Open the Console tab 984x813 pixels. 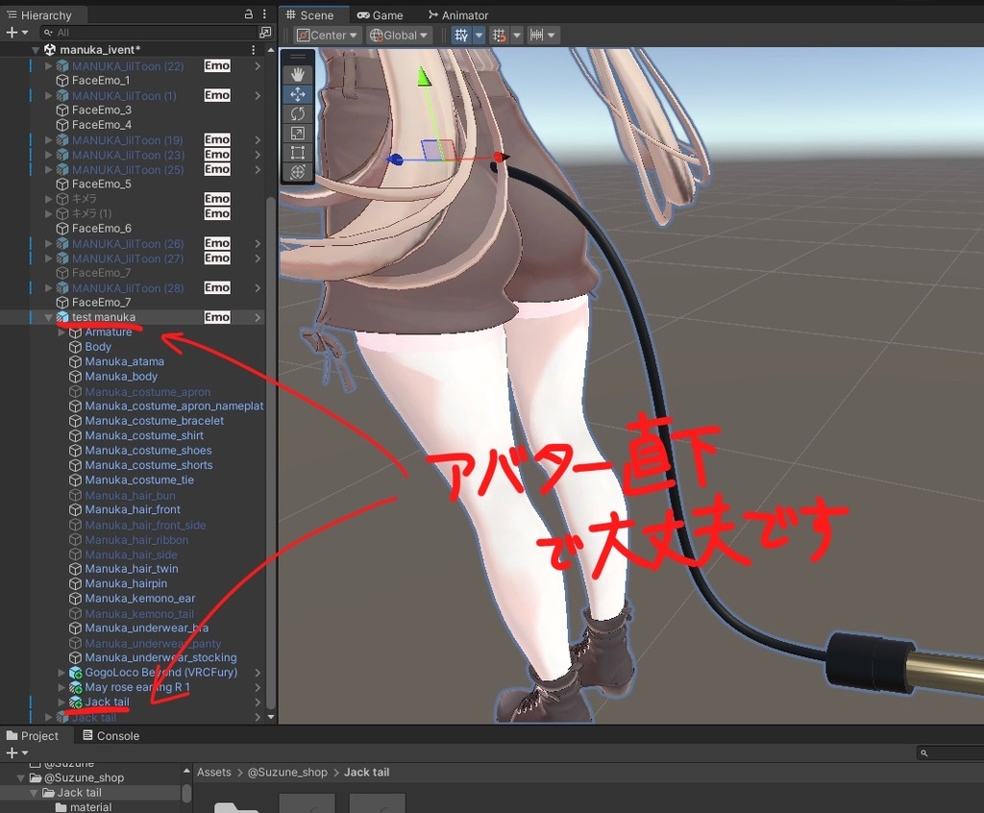click(111, 736)
